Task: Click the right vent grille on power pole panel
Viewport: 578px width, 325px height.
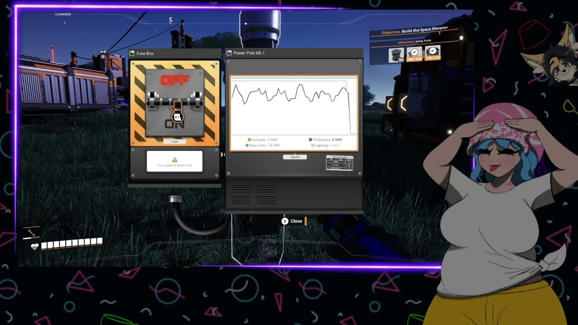Action: coord(266,195)
